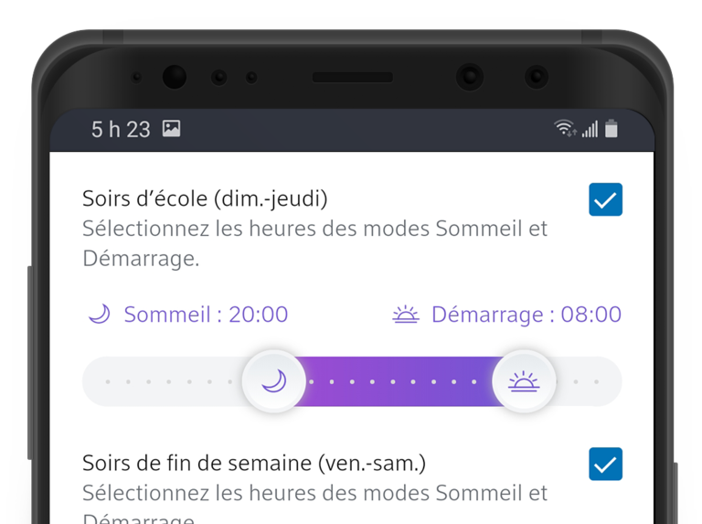Click the sunrise icon beside Démarrage label
This screenshot has width=702, height=524.
pos(405,315)
